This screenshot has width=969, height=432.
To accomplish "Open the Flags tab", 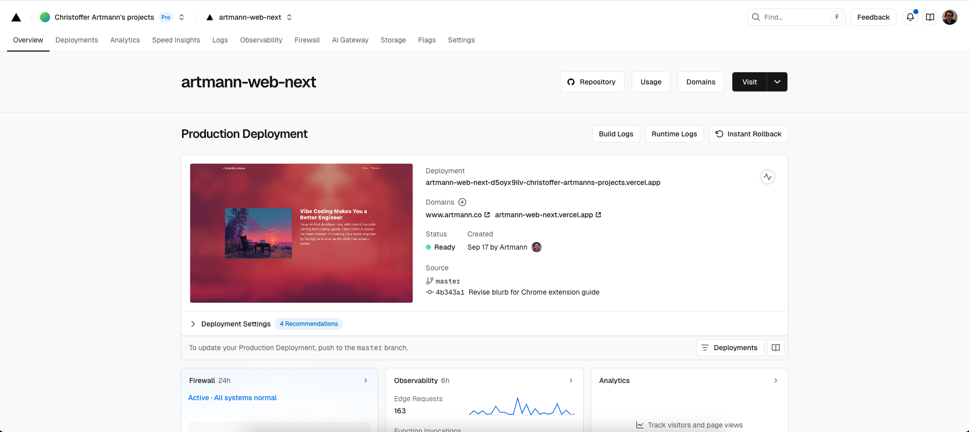I will [427, 40].
